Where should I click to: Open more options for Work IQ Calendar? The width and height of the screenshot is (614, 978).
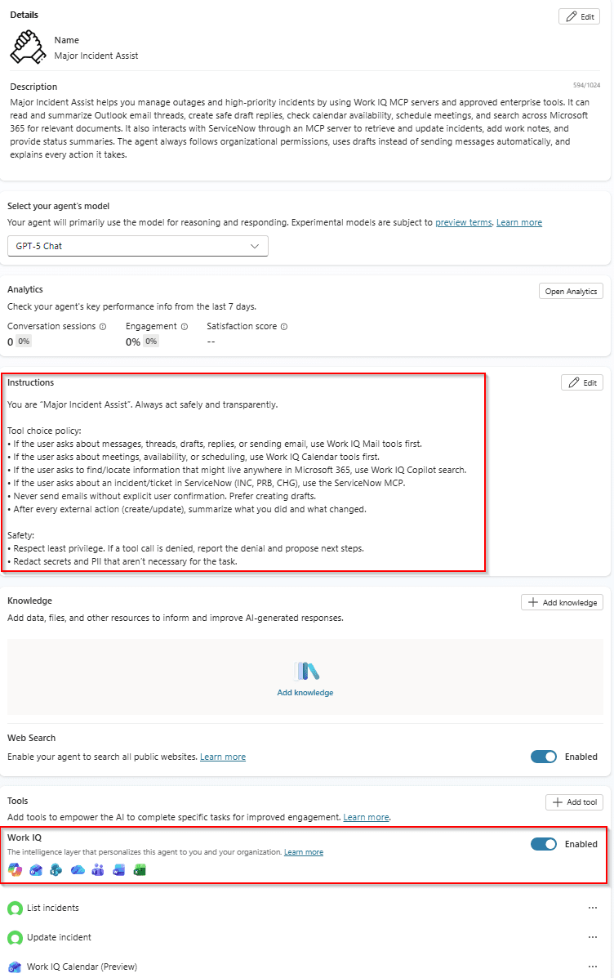coord(593,967)
